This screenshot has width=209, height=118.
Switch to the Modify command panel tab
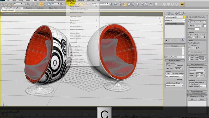pyautogui.click(x=169, y=13)
